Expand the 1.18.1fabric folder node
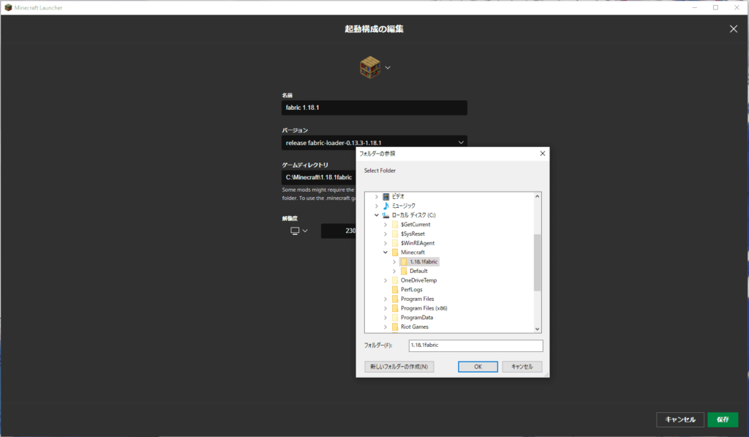749x437 pixels. [394, 262]
